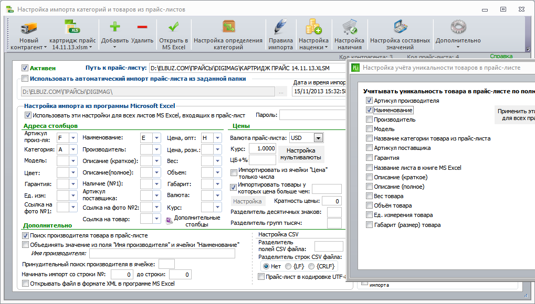Expand the Производитель column dropdown

[x=156, y=149]
